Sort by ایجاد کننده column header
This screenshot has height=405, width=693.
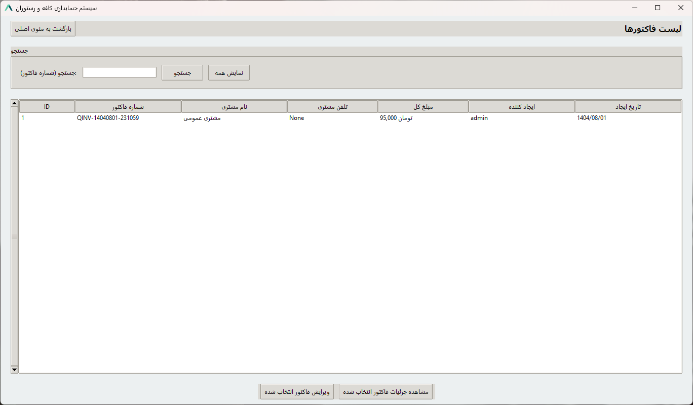coord(521,106)
